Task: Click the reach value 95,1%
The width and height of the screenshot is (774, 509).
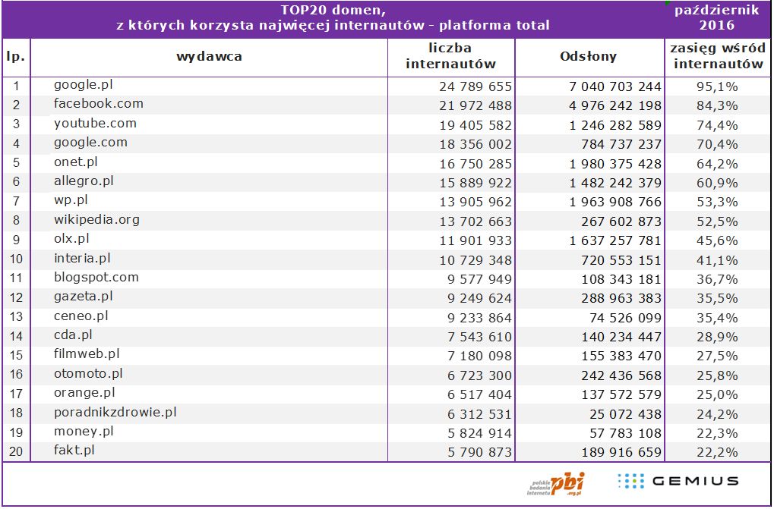Action: click(717, 86)
